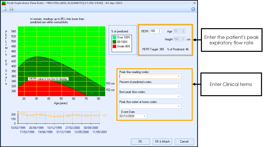The height and width of the screenshot is (147, 263).
Task: Decrement the PEFR value with the down arrow
Action: [x=159, y=32]
